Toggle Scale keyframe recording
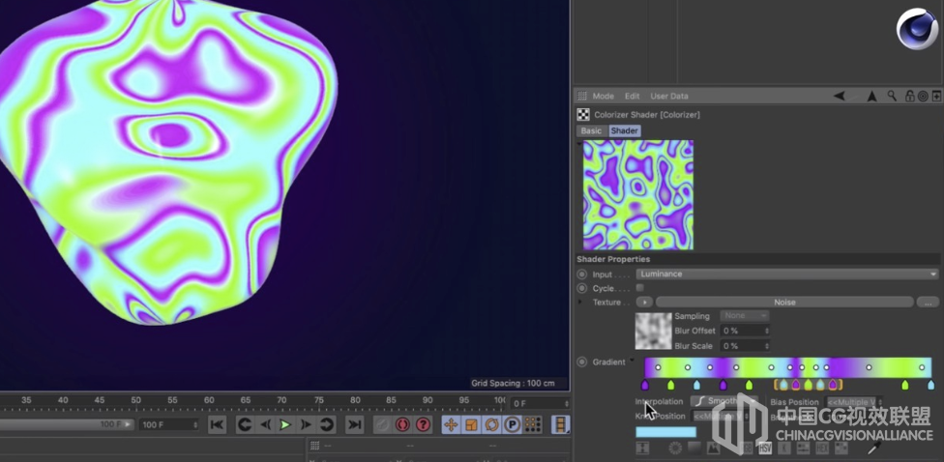The image size is (944, 462). (471, 424)
